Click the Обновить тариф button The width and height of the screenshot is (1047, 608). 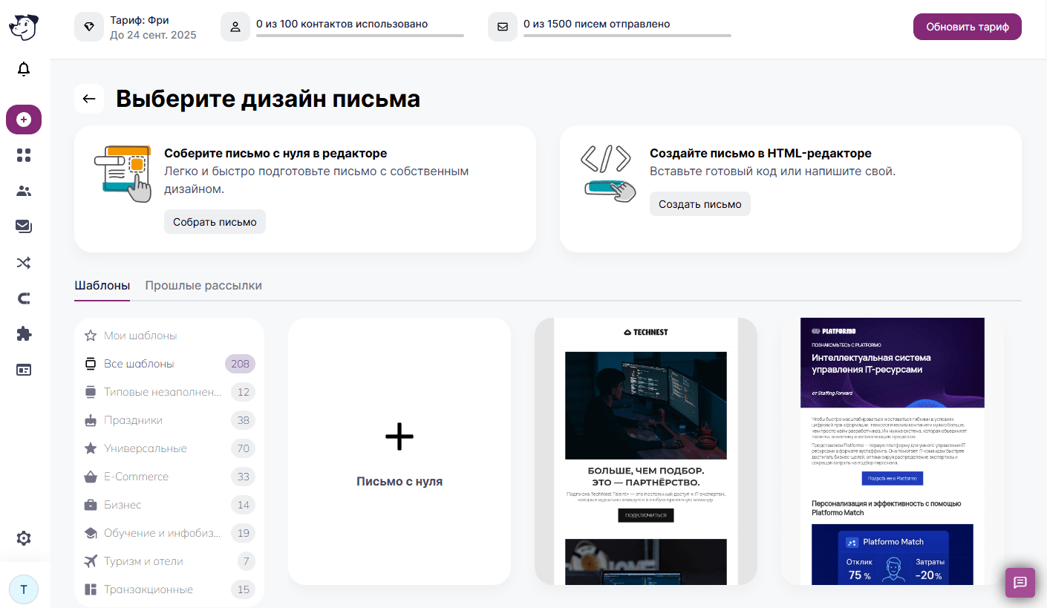point(968,27)
